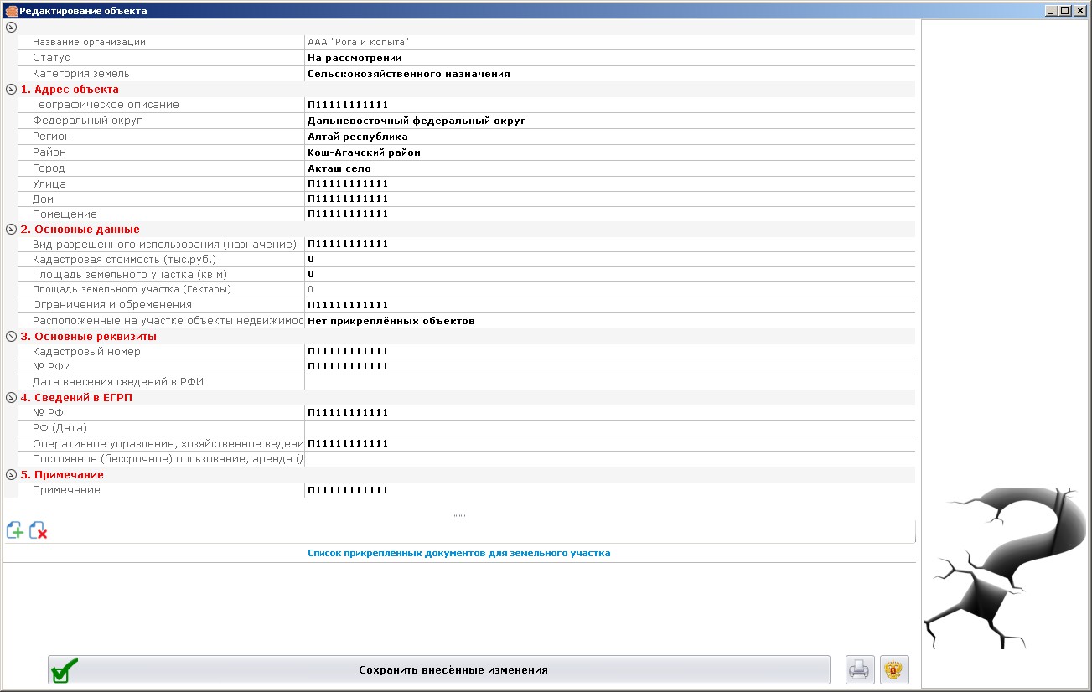This screenshot has width=1092, height=692.
Task: Edit the Улица field value
Action: 610,183
